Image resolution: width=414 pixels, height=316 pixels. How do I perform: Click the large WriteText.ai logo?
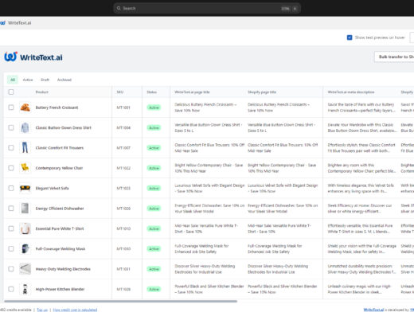point(33,57)
